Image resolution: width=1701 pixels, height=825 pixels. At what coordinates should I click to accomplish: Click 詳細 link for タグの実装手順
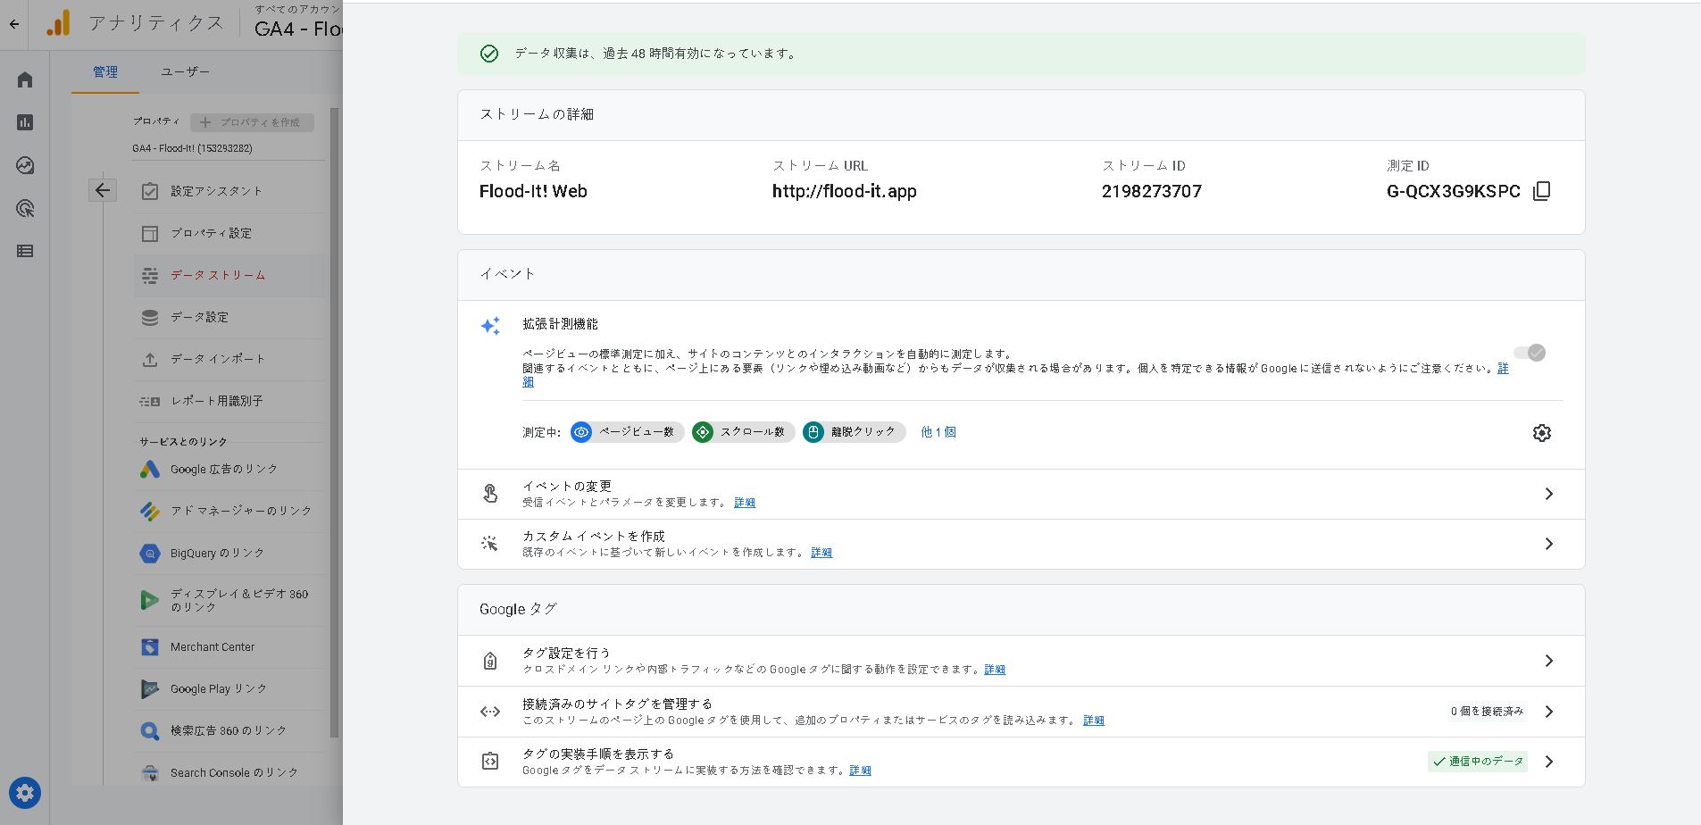pyautogui.click(x=860, y=771)
